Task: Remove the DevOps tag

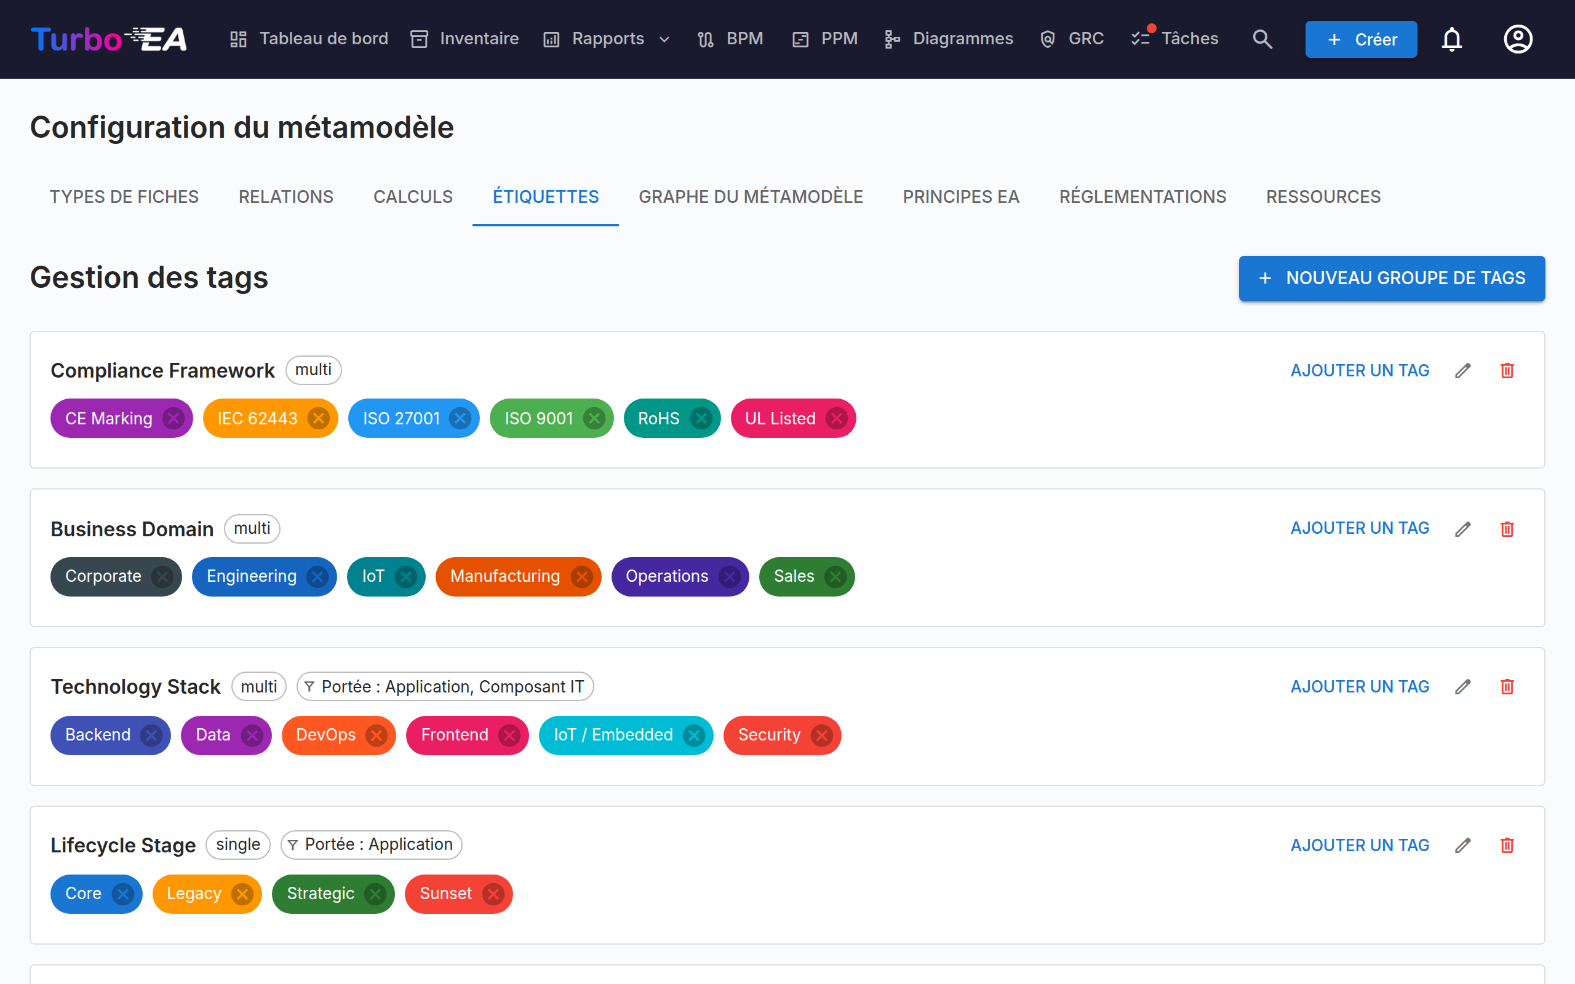Action: coord(376,736)
